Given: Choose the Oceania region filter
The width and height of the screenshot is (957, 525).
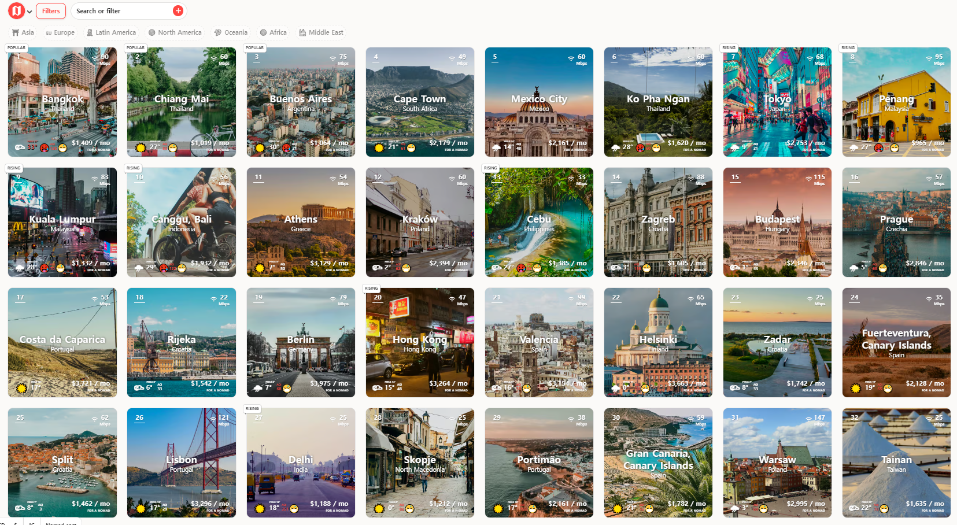Looking at the screenshot, I should 231,32.
